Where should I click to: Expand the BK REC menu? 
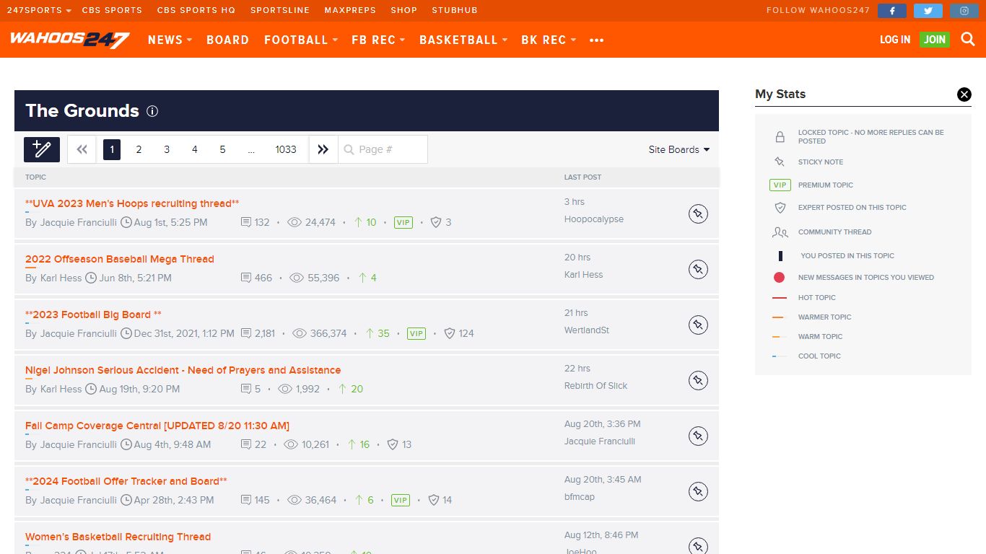tap(549, 40)
